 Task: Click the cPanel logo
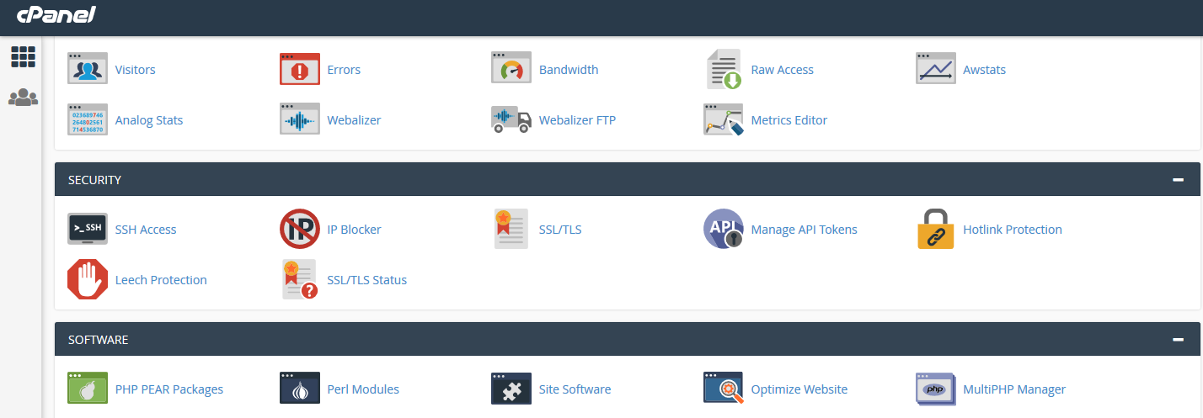click(x=56, y=14)
